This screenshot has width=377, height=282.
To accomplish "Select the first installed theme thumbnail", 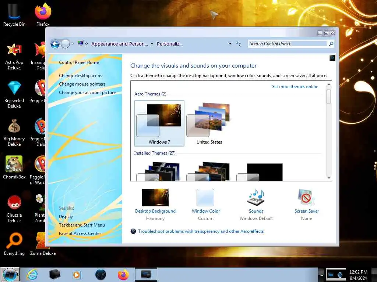I will [x=158, y=171].
